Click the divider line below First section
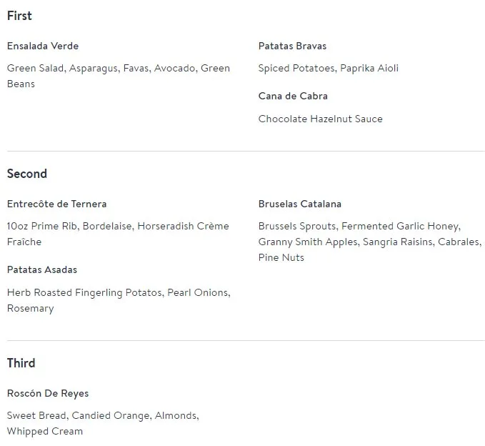Screen dimensions: 485x446 pyautogui.click(x=246, y=152)
